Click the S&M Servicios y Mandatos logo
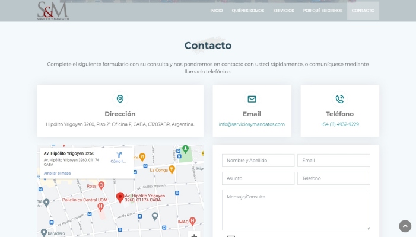Screen dimensions: 416x237 pyautogui.click(x=53, y=11)
